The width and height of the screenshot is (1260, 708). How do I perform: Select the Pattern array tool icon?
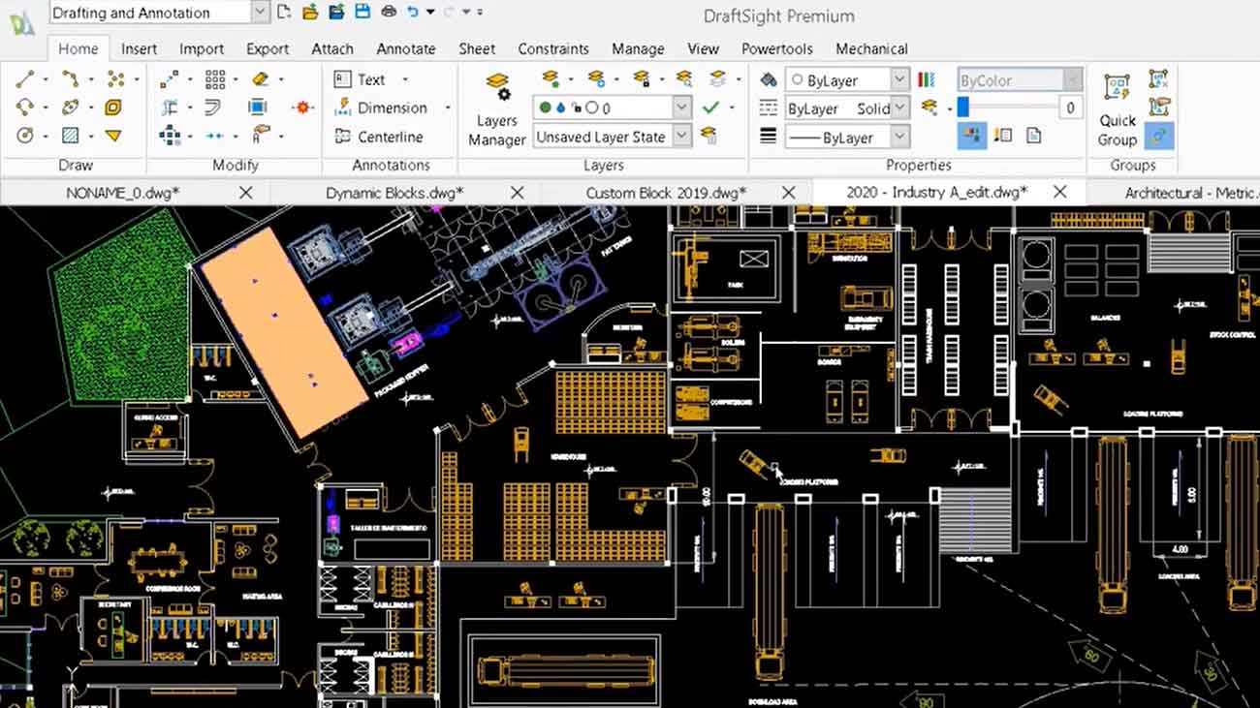click(215, 79)
